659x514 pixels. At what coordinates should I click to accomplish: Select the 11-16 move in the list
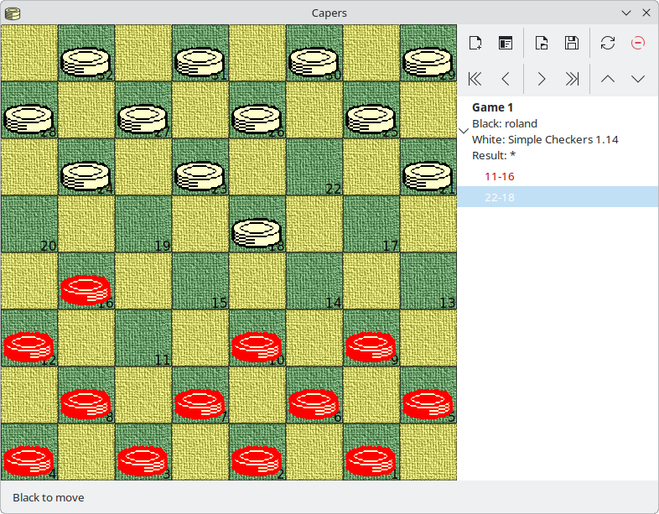[x=500, y=177]
